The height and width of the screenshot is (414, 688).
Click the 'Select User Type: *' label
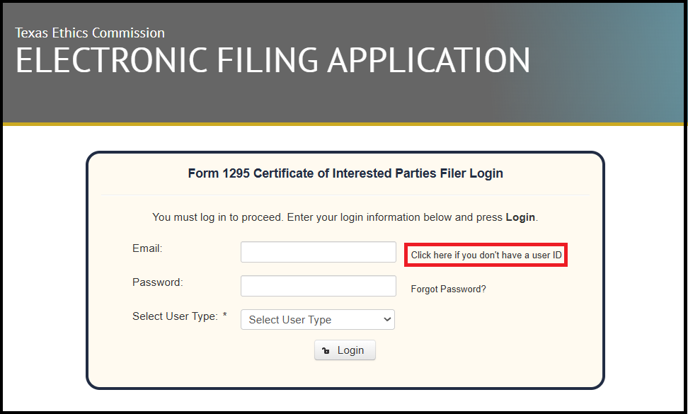[x=180, y=316]
